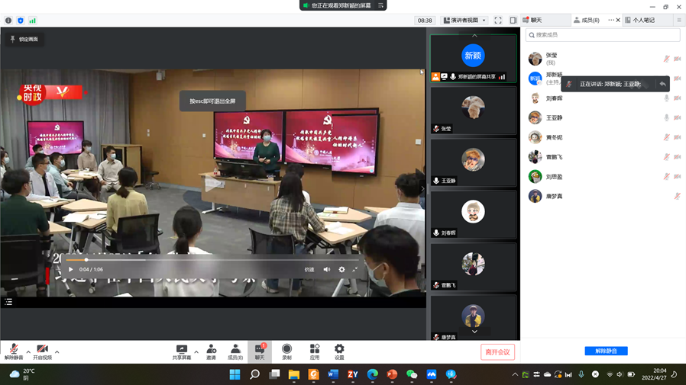Viewport: 686px width, 385px height.
Task: Open File Explorer on the taskbar
Action: pyautogui.click(x=294, y=374)
